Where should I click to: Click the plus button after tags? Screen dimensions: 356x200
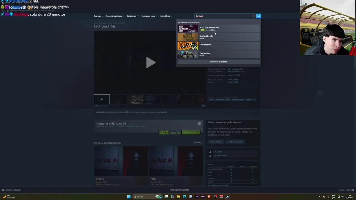coord(254,100)
